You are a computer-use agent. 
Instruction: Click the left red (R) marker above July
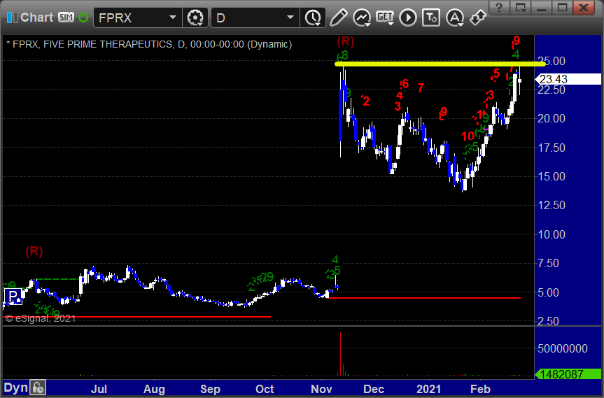(34, 251)
